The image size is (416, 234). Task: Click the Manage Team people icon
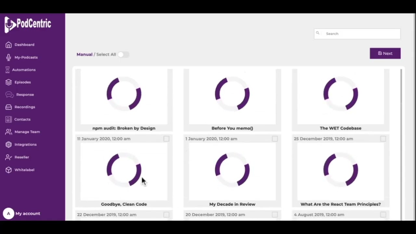click(x=8, y=132)
